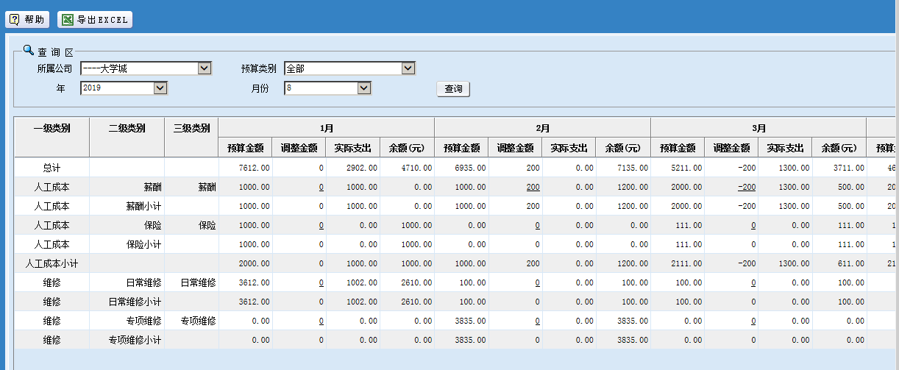
Task: Click the 5211.00 cell in 3月
Action: coord(678,168)
